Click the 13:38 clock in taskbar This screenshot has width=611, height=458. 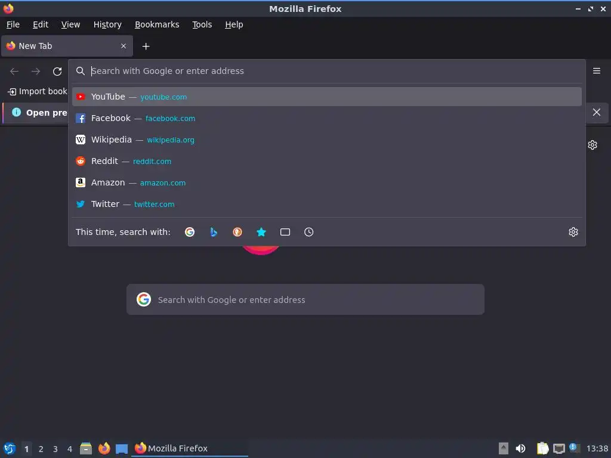597,448
